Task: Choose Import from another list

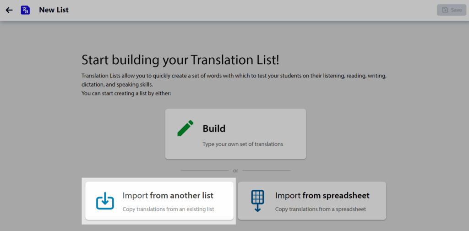Action: (159, 201)
